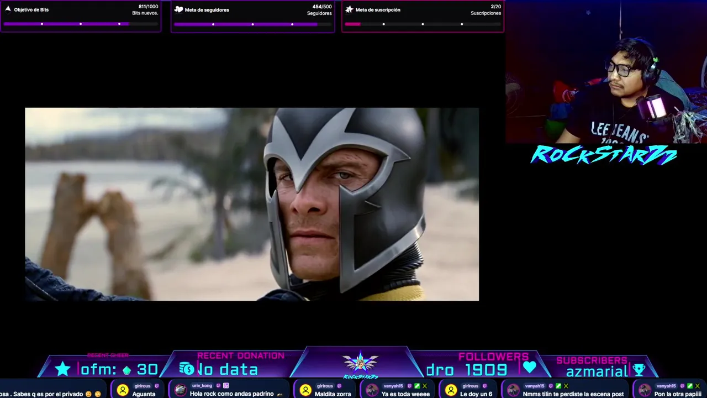Image resolution: width=707 pixels, height=398 pixels.
Task: Click the avatar beside 'Le doy un 6'
Action: tap(451, 390)
